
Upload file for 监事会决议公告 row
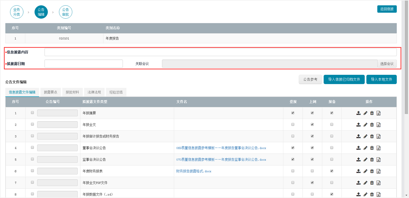[358, 159]
